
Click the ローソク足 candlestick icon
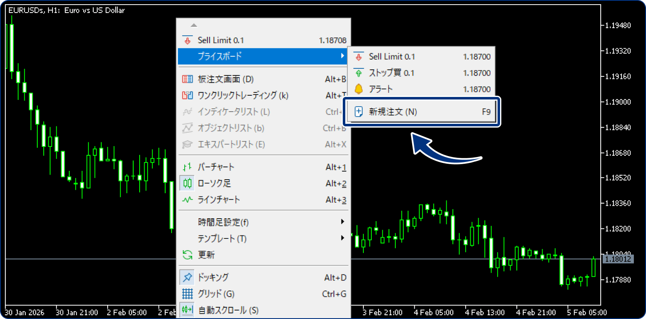[188, 183]
